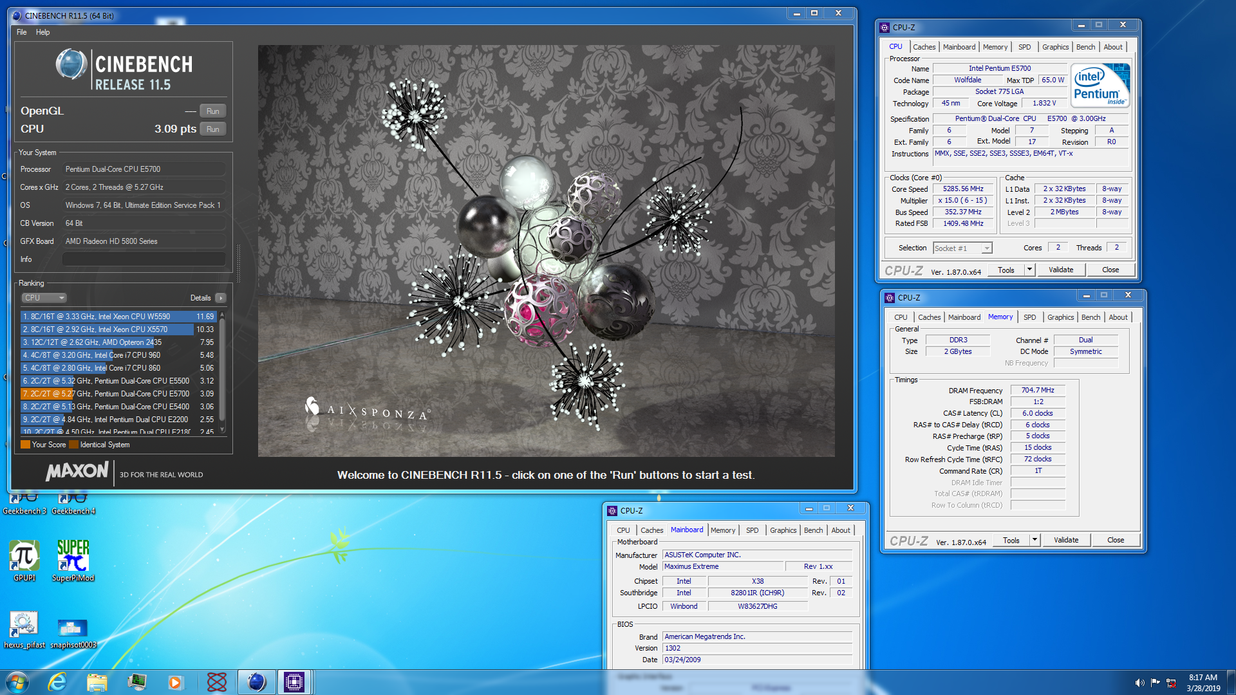Open the Geekbench 3 desktop shortcut
This screenshot has width=1236, height=695.
[24, 503]
